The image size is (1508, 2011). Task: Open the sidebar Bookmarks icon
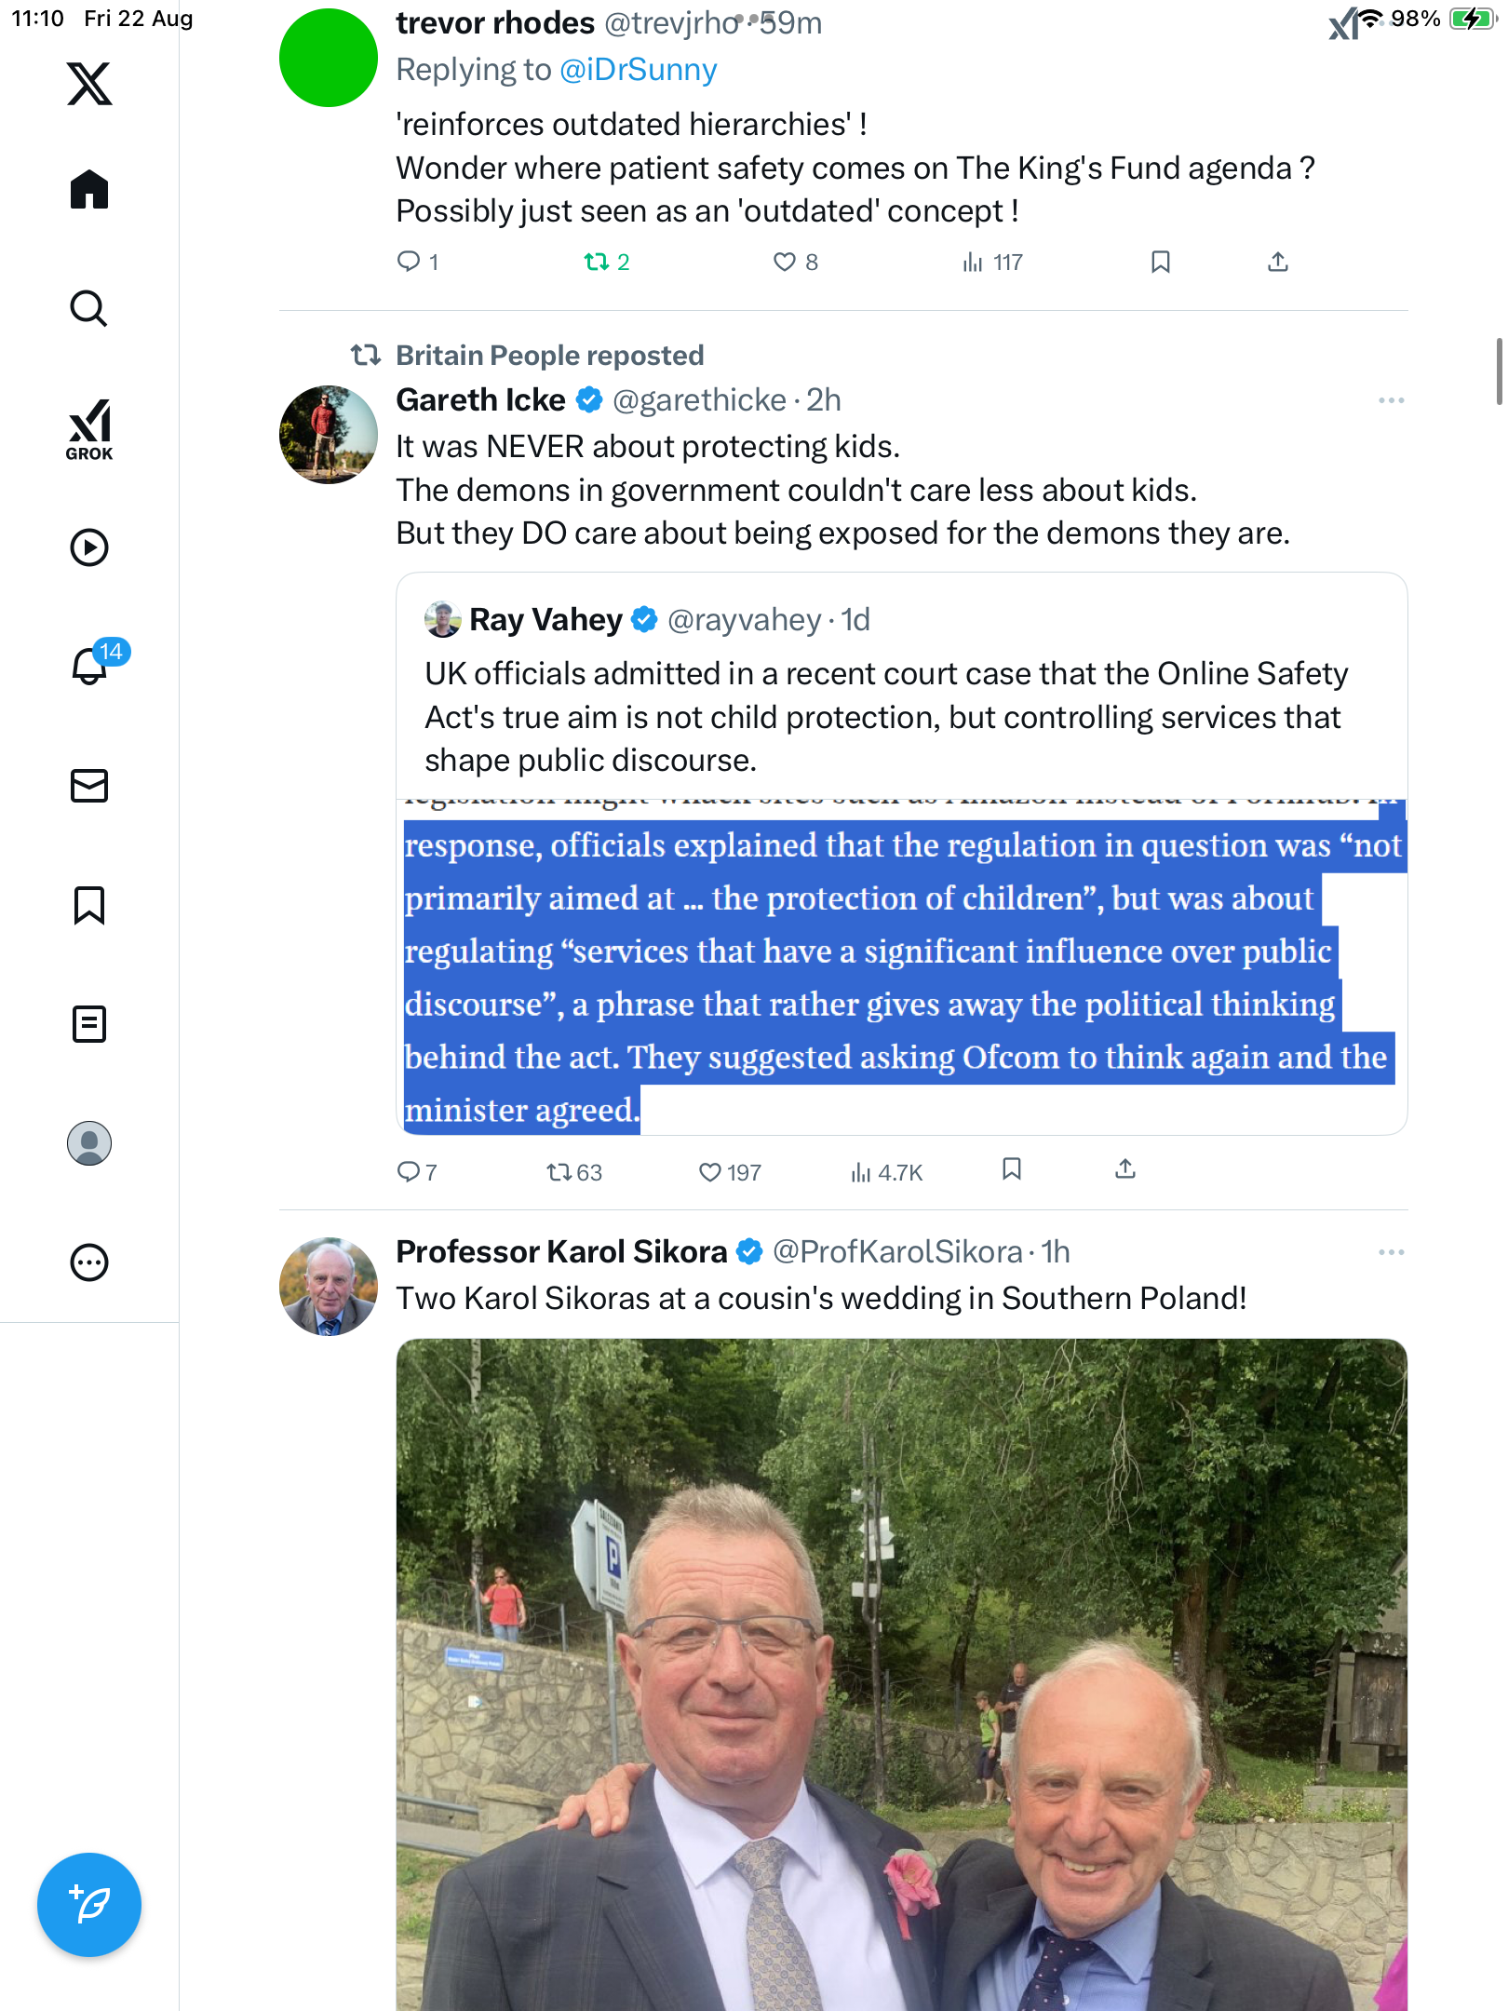point(89,905)
